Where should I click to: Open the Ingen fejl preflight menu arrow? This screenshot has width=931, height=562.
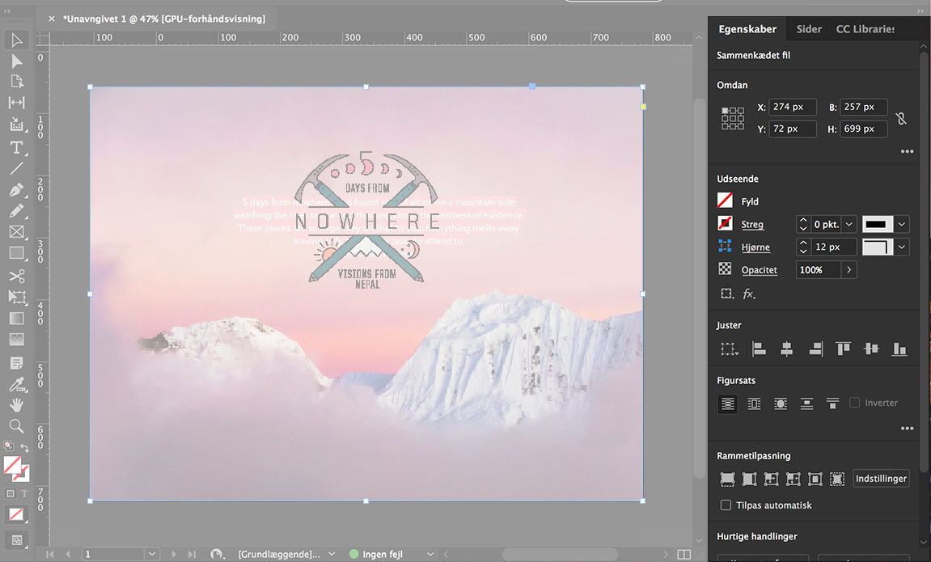tap(430, 554)
